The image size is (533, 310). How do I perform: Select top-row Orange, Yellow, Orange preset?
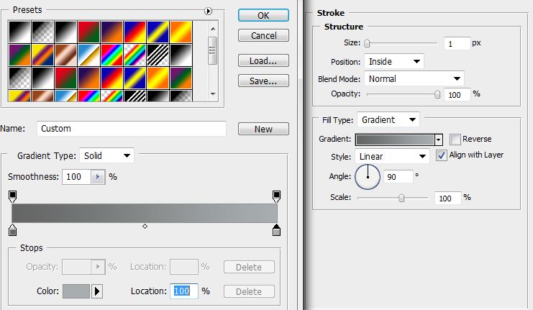(x=181, y=32)
